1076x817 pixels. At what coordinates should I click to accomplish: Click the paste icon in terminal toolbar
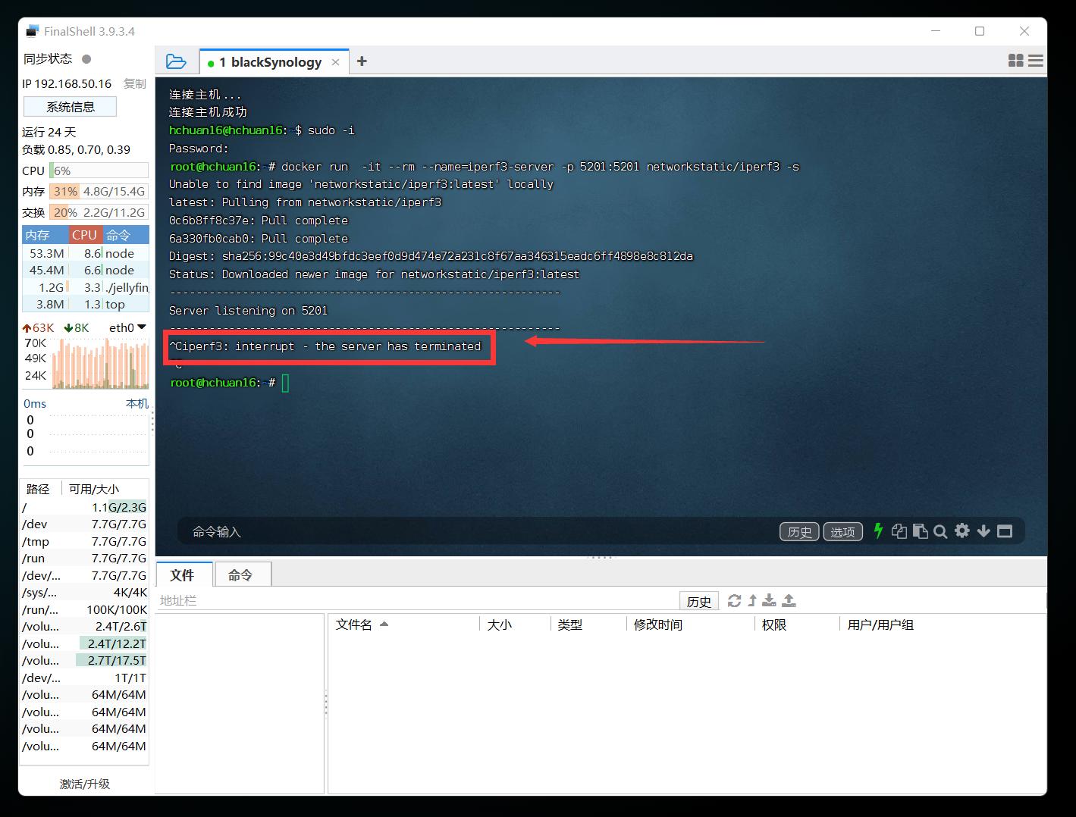[x=920, y=531]
